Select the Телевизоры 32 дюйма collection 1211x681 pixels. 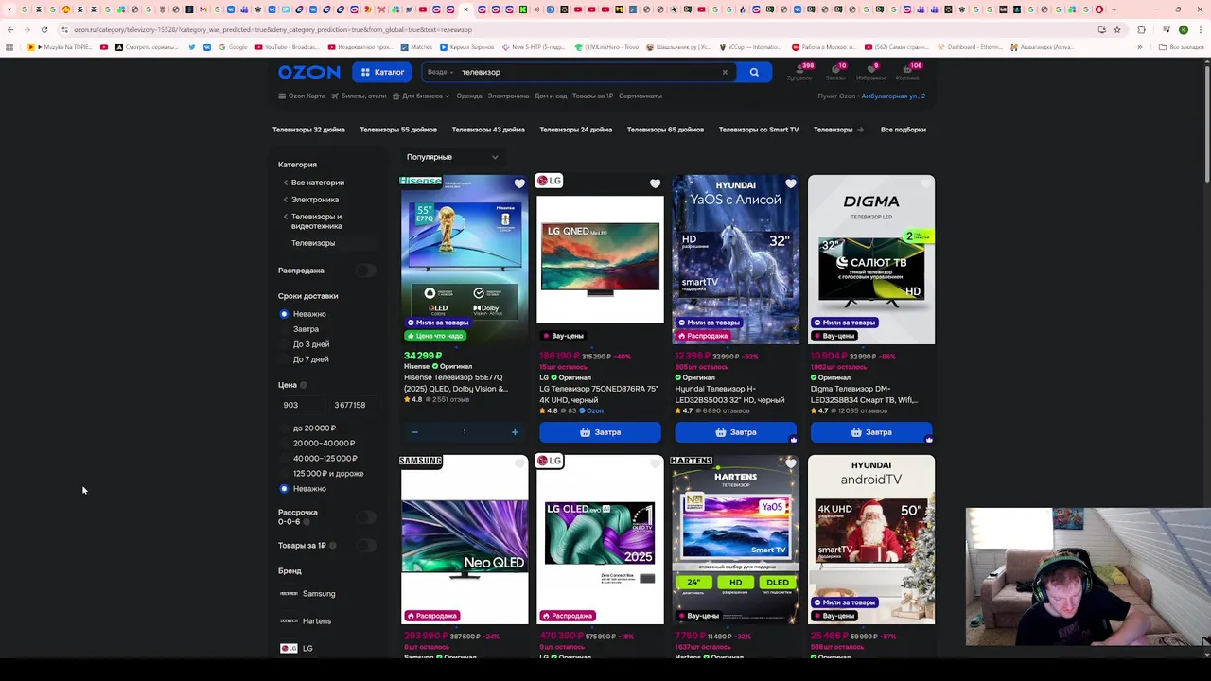click(x=308, y=130)
